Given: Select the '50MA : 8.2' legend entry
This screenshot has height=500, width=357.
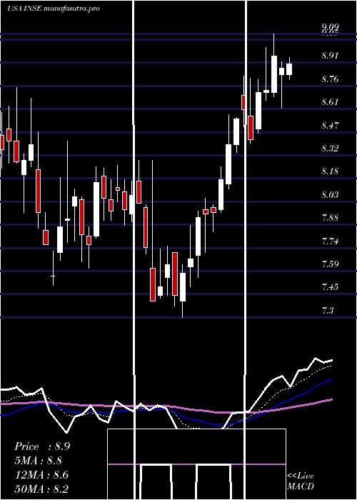Looking at the screenshot, I should tap(41, 489).
